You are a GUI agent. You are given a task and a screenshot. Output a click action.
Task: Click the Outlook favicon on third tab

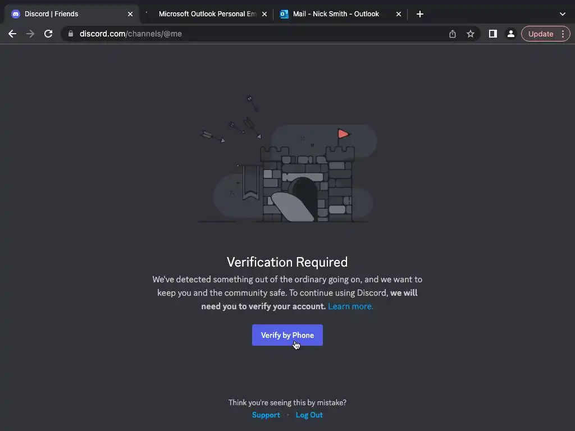(284, 14)
